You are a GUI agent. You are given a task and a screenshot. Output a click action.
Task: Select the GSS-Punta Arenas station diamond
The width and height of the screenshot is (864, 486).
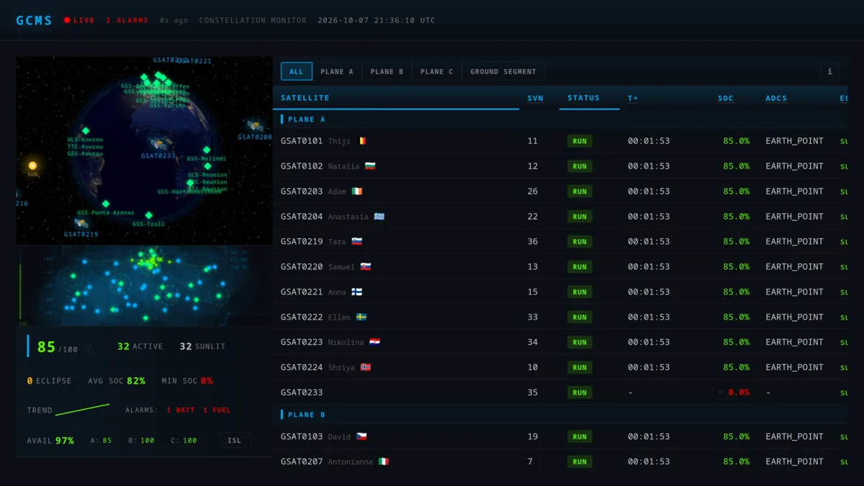point(105,204)
